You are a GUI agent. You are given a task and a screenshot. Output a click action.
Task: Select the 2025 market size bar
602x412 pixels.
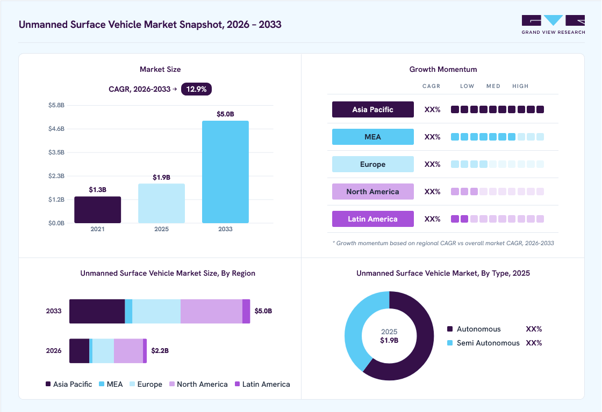162,203
